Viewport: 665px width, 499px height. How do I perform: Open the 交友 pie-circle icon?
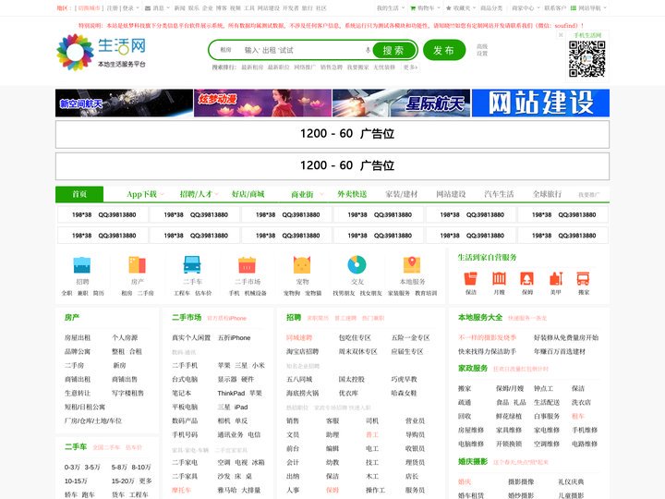point(357,265)
